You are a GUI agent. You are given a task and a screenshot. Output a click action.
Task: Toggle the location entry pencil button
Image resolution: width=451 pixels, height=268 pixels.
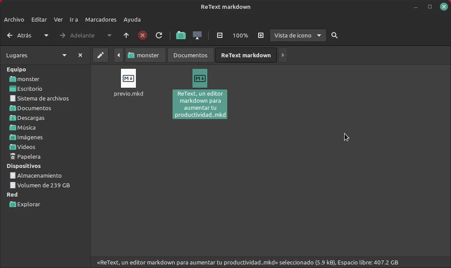100,55
